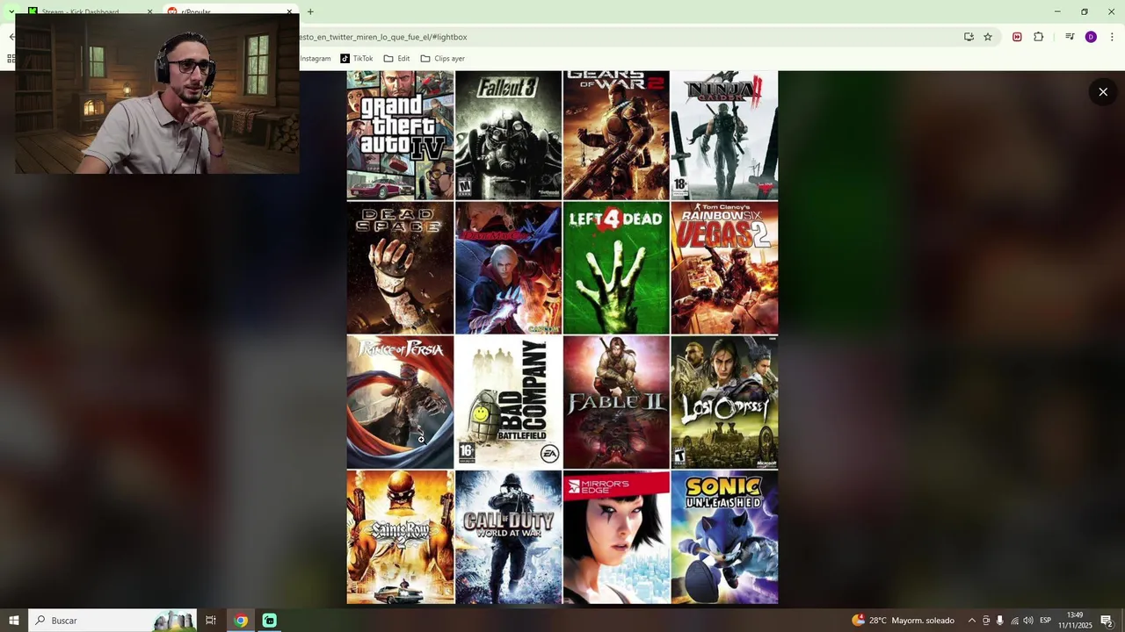The width and height of the screenshot is (1125, 632).
Task: Open the clock showing 13:49
Action: tap(1075, 621)
